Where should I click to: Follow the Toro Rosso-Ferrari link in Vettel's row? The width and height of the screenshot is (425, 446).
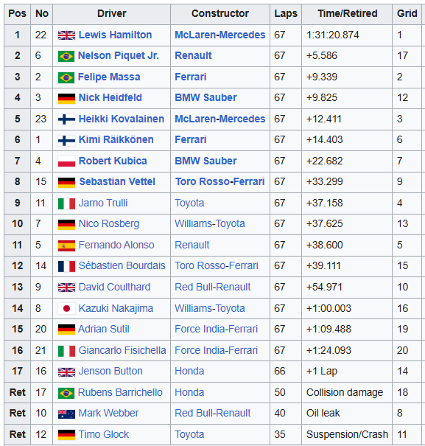[x=220, y=181]
